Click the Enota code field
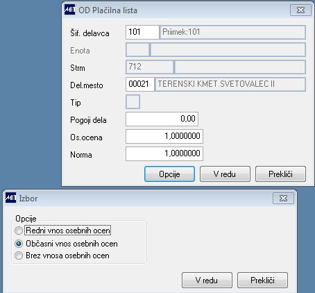This screenshot has width=315, height=293. 137,49
